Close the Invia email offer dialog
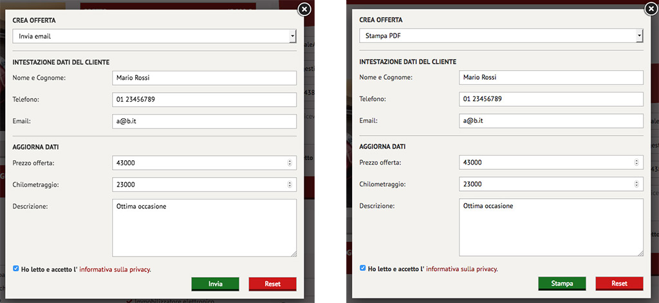The width and height of the screenshot is (659, 303). point(304,9)
